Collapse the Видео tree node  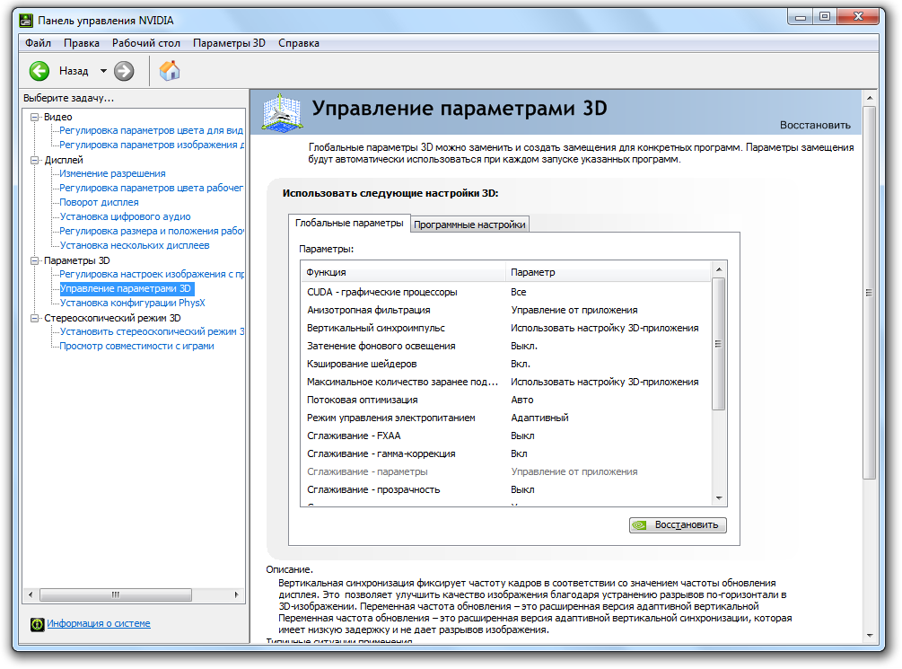pos(35,117)
